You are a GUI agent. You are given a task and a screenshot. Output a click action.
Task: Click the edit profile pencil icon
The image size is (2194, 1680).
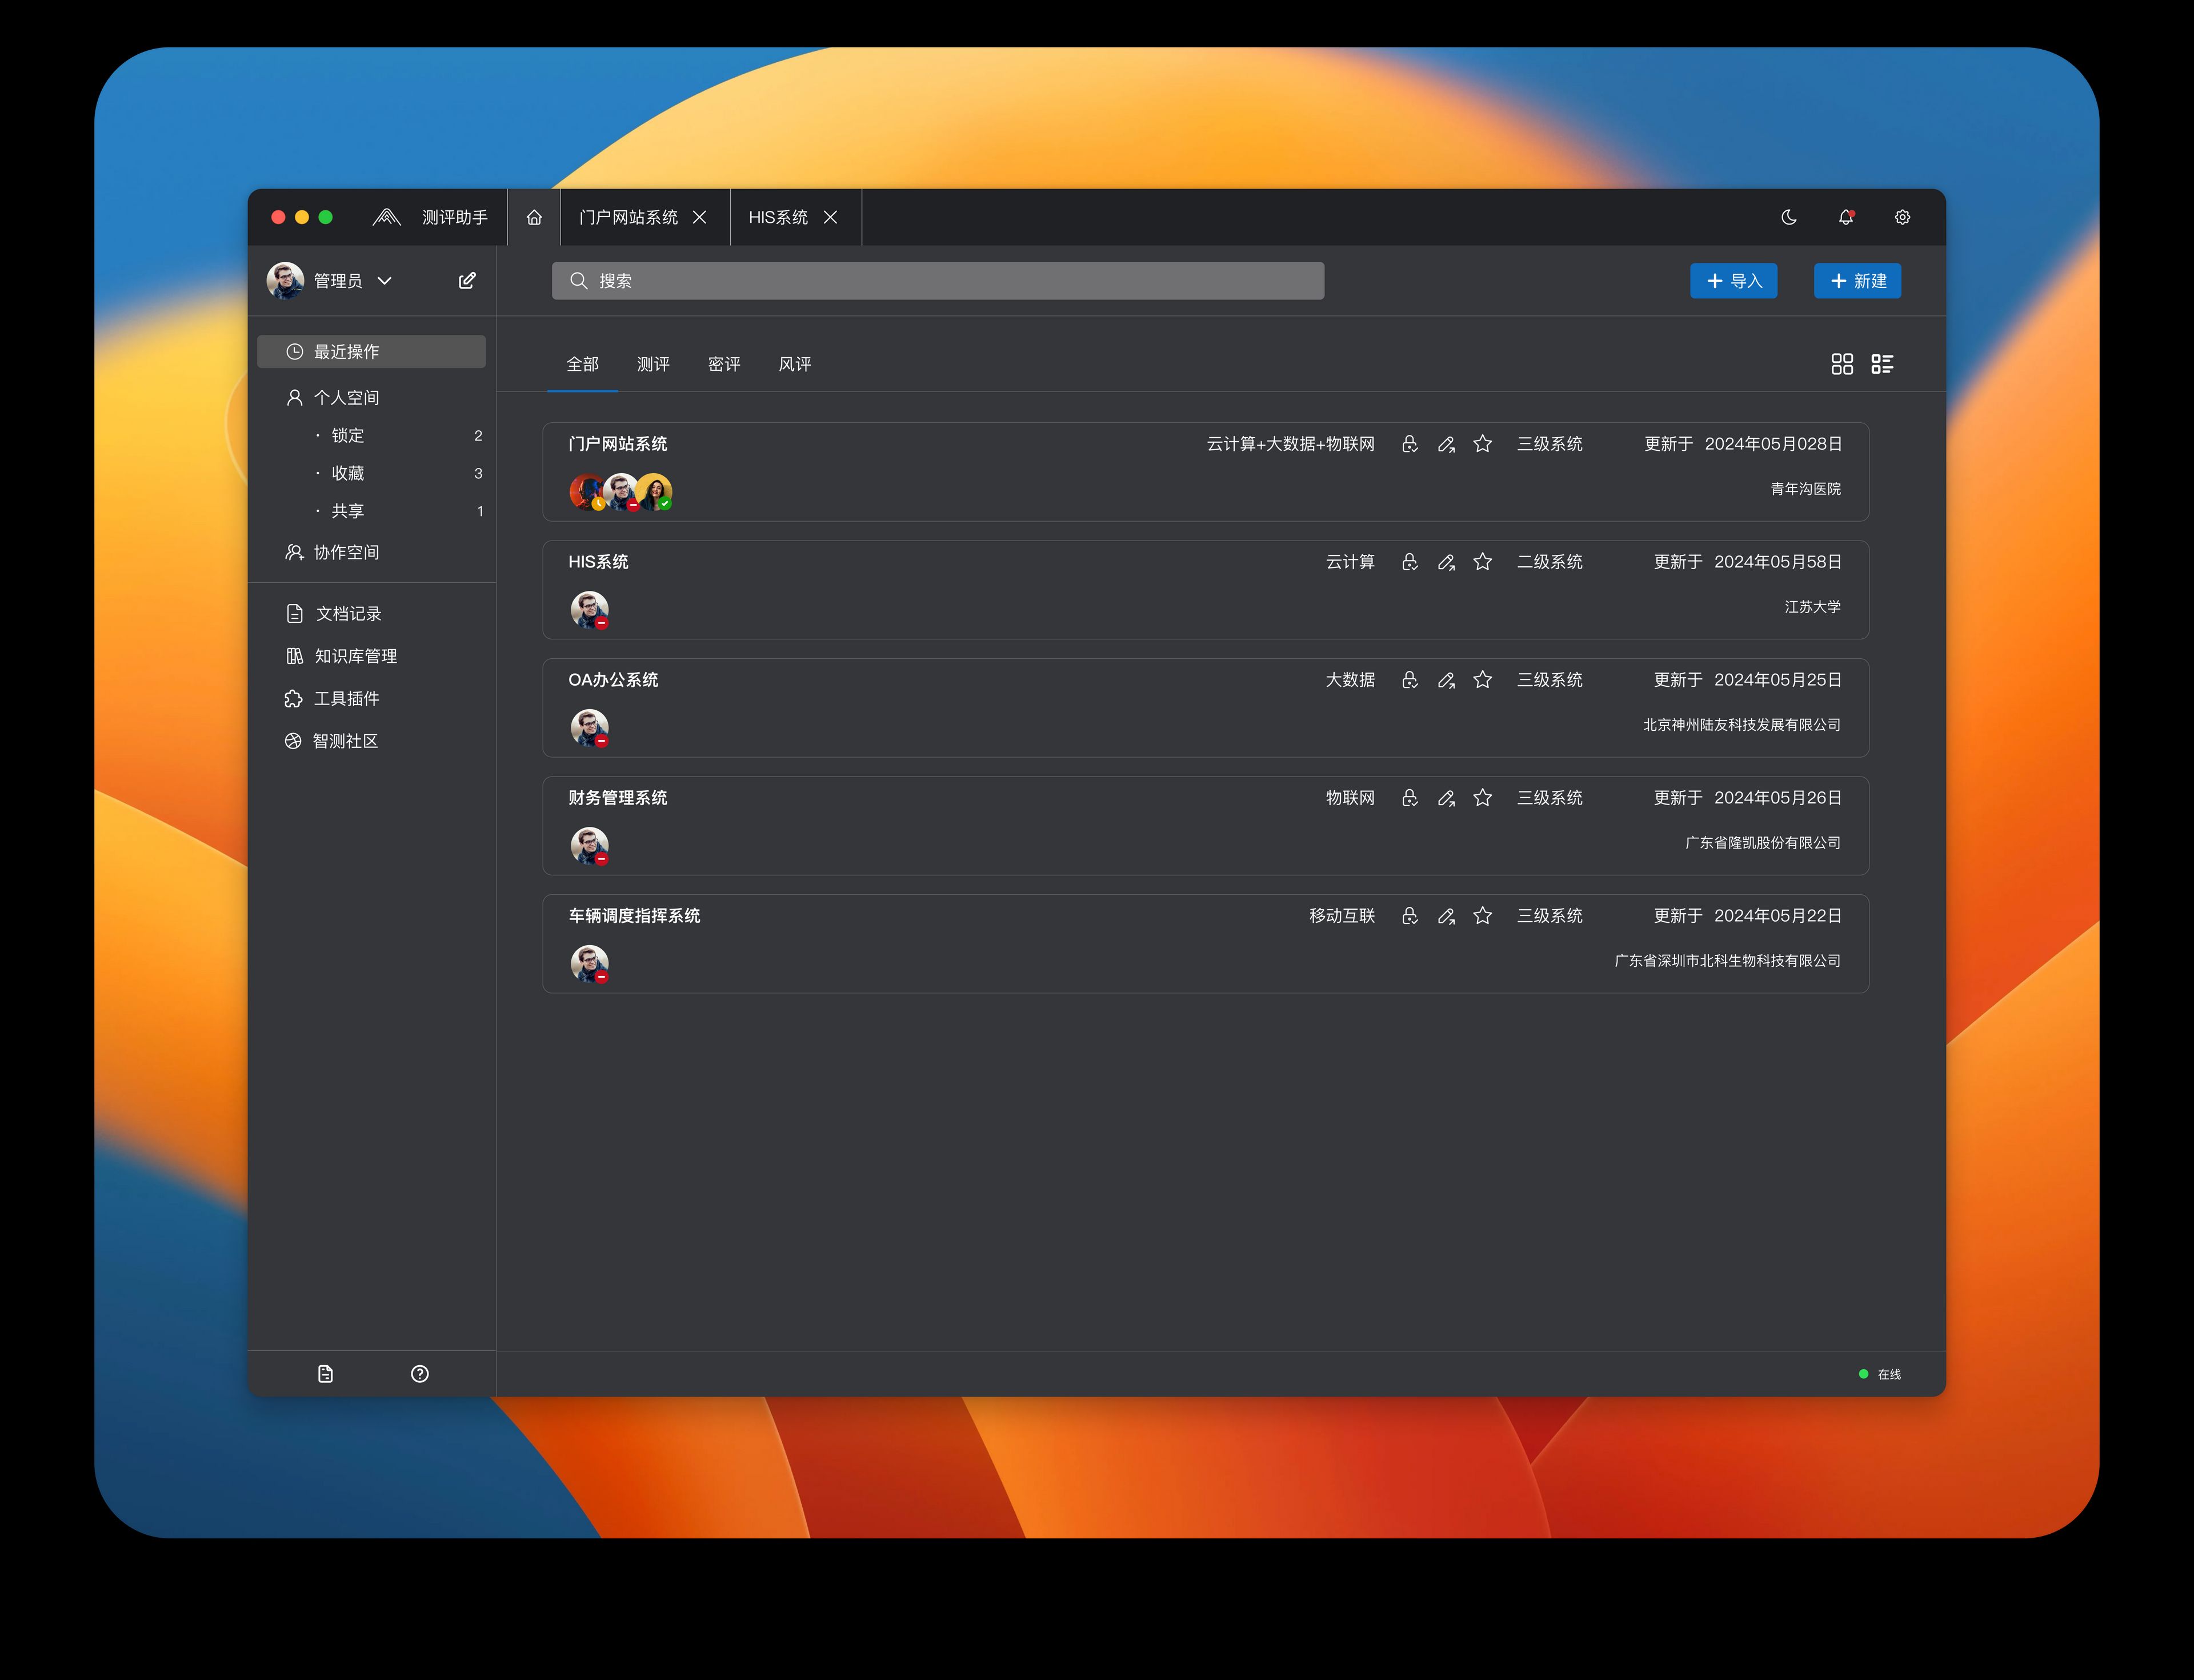coord(467,281)
